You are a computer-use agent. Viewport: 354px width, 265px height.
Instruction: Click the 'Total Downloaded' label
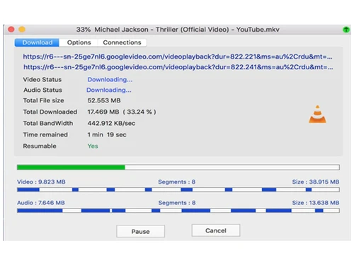pos(50,112)
